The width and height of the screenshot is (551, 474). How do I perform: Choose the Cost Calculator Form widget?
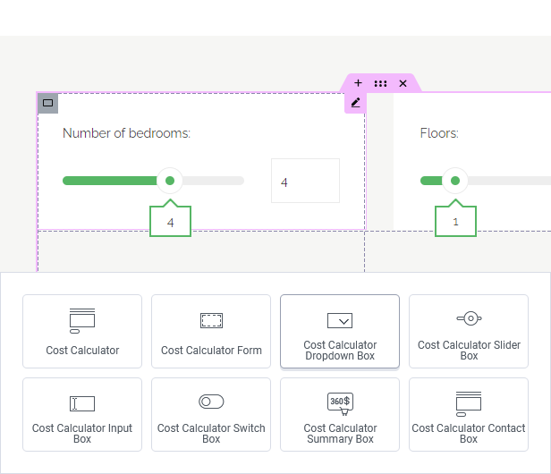click(211, 331)
